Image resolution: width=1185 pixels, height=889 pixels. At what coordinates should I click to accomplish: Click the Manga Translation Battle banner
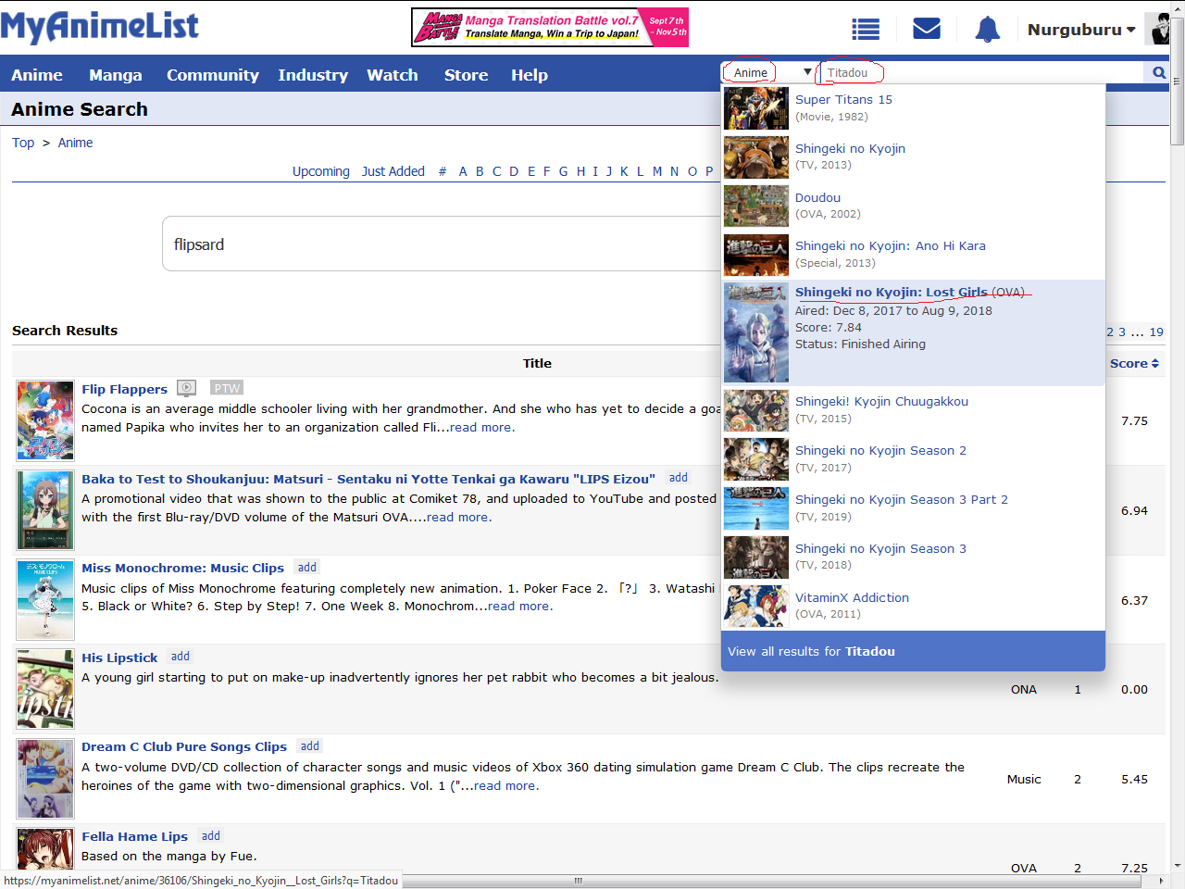549,28
